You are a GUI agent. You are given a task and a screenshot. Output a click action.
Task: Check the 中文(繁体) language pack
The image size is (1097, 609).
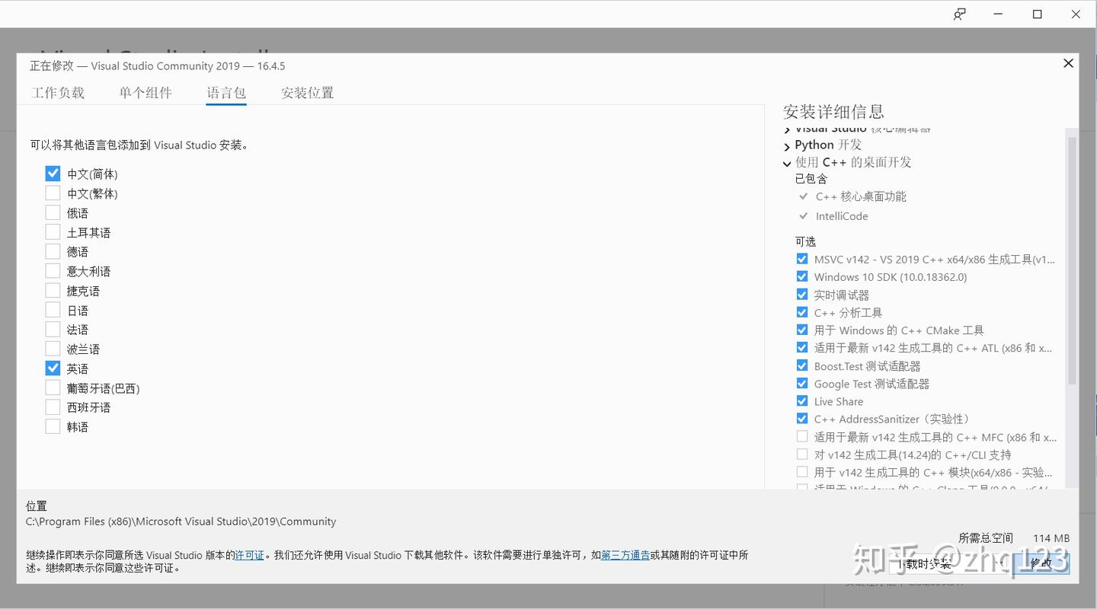point(53,193)
